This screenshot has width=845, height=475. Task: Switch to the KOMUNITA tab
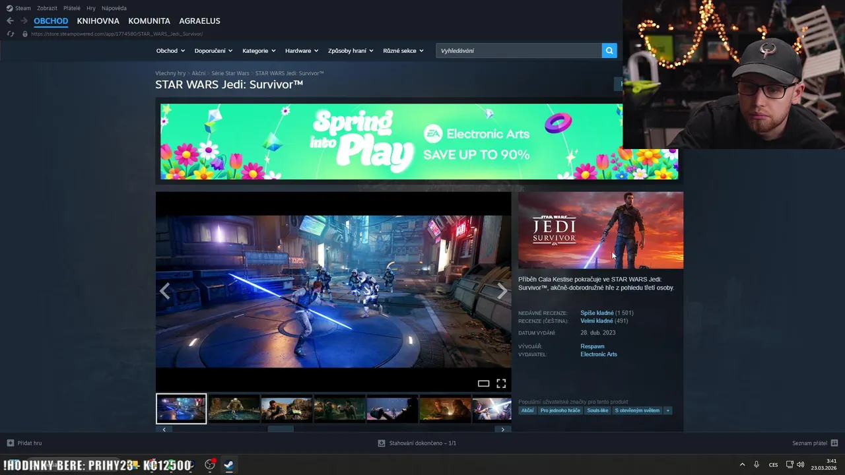(149, 21)
